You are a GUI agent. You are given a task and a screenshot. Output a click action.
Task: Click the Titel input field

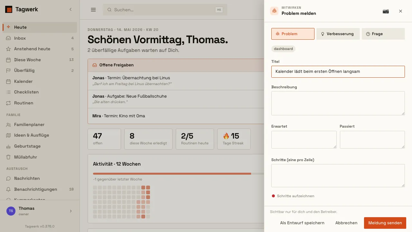click(338, 72)
